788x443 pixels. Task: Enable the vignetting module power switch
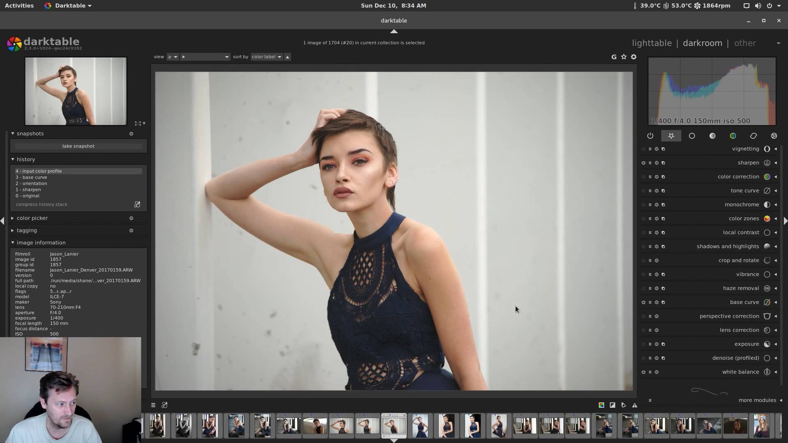(x=644, y=149)
